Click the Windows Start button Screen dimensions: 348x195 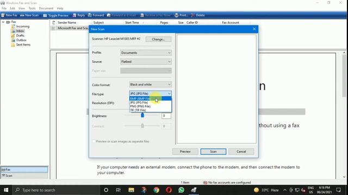click(x=6, y=190)
